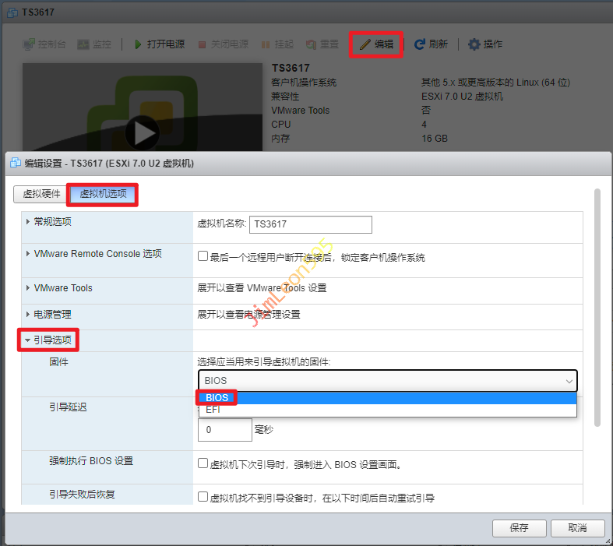Screen dimensions: 613x546
Task: Open the Actions gear menu
Action: click(x=474, y=44)
